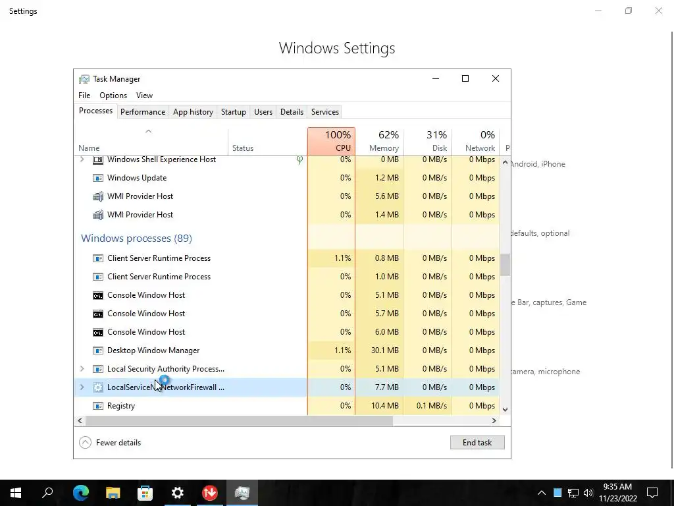Open File Explorer from the taskbar
This screenshot has width=674, height=506.
[113, 493]
